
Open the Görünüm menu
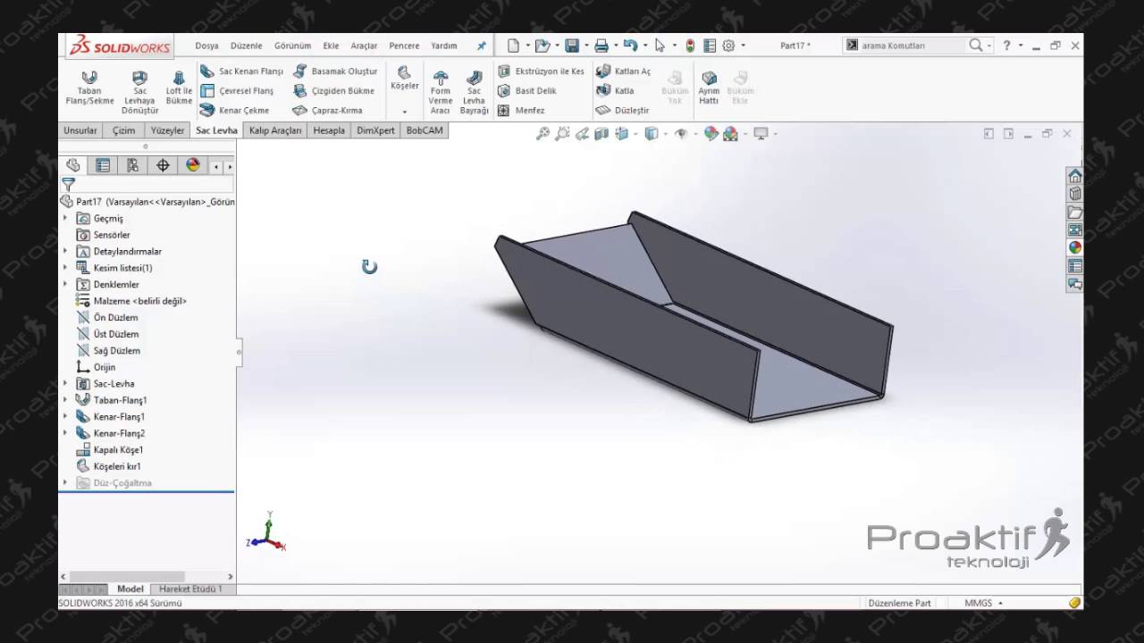pyautogui.click(x=292, y=46)
